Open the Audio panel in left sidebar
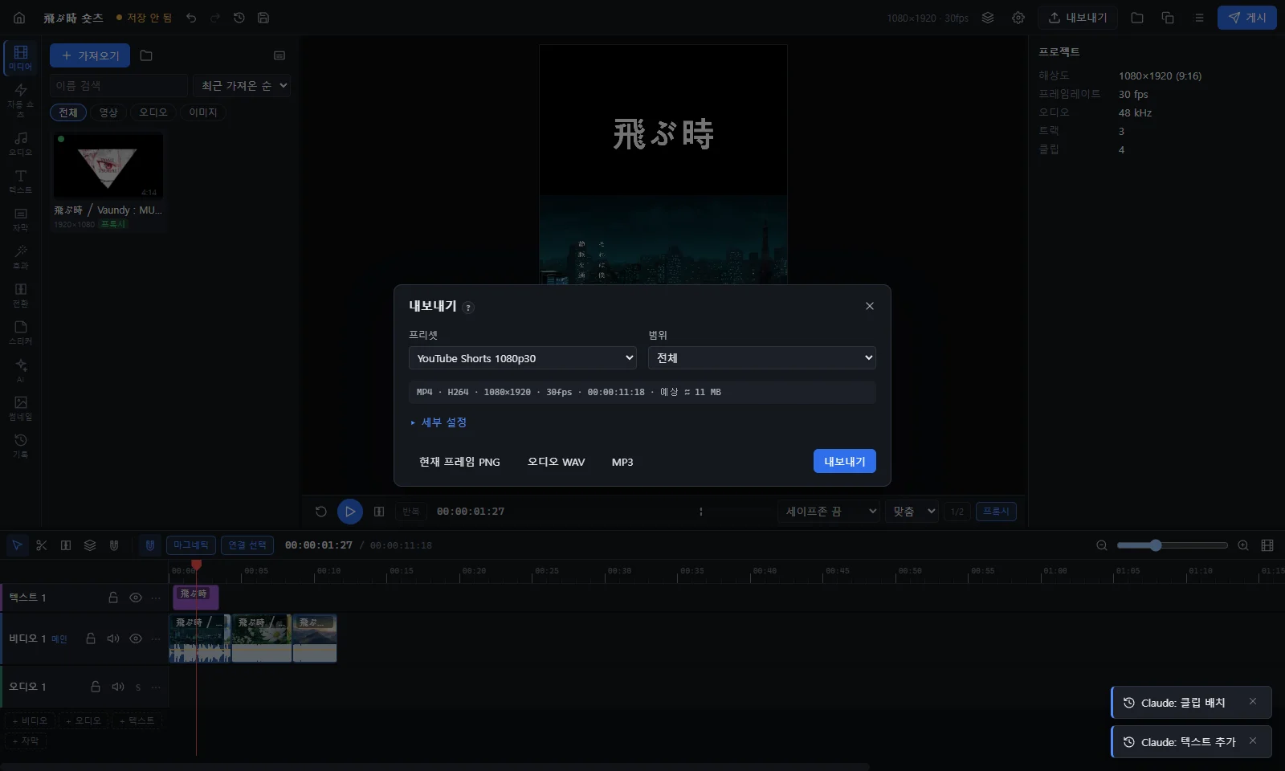This screenshot has width=1285, height=771. (x=21, y=144)
